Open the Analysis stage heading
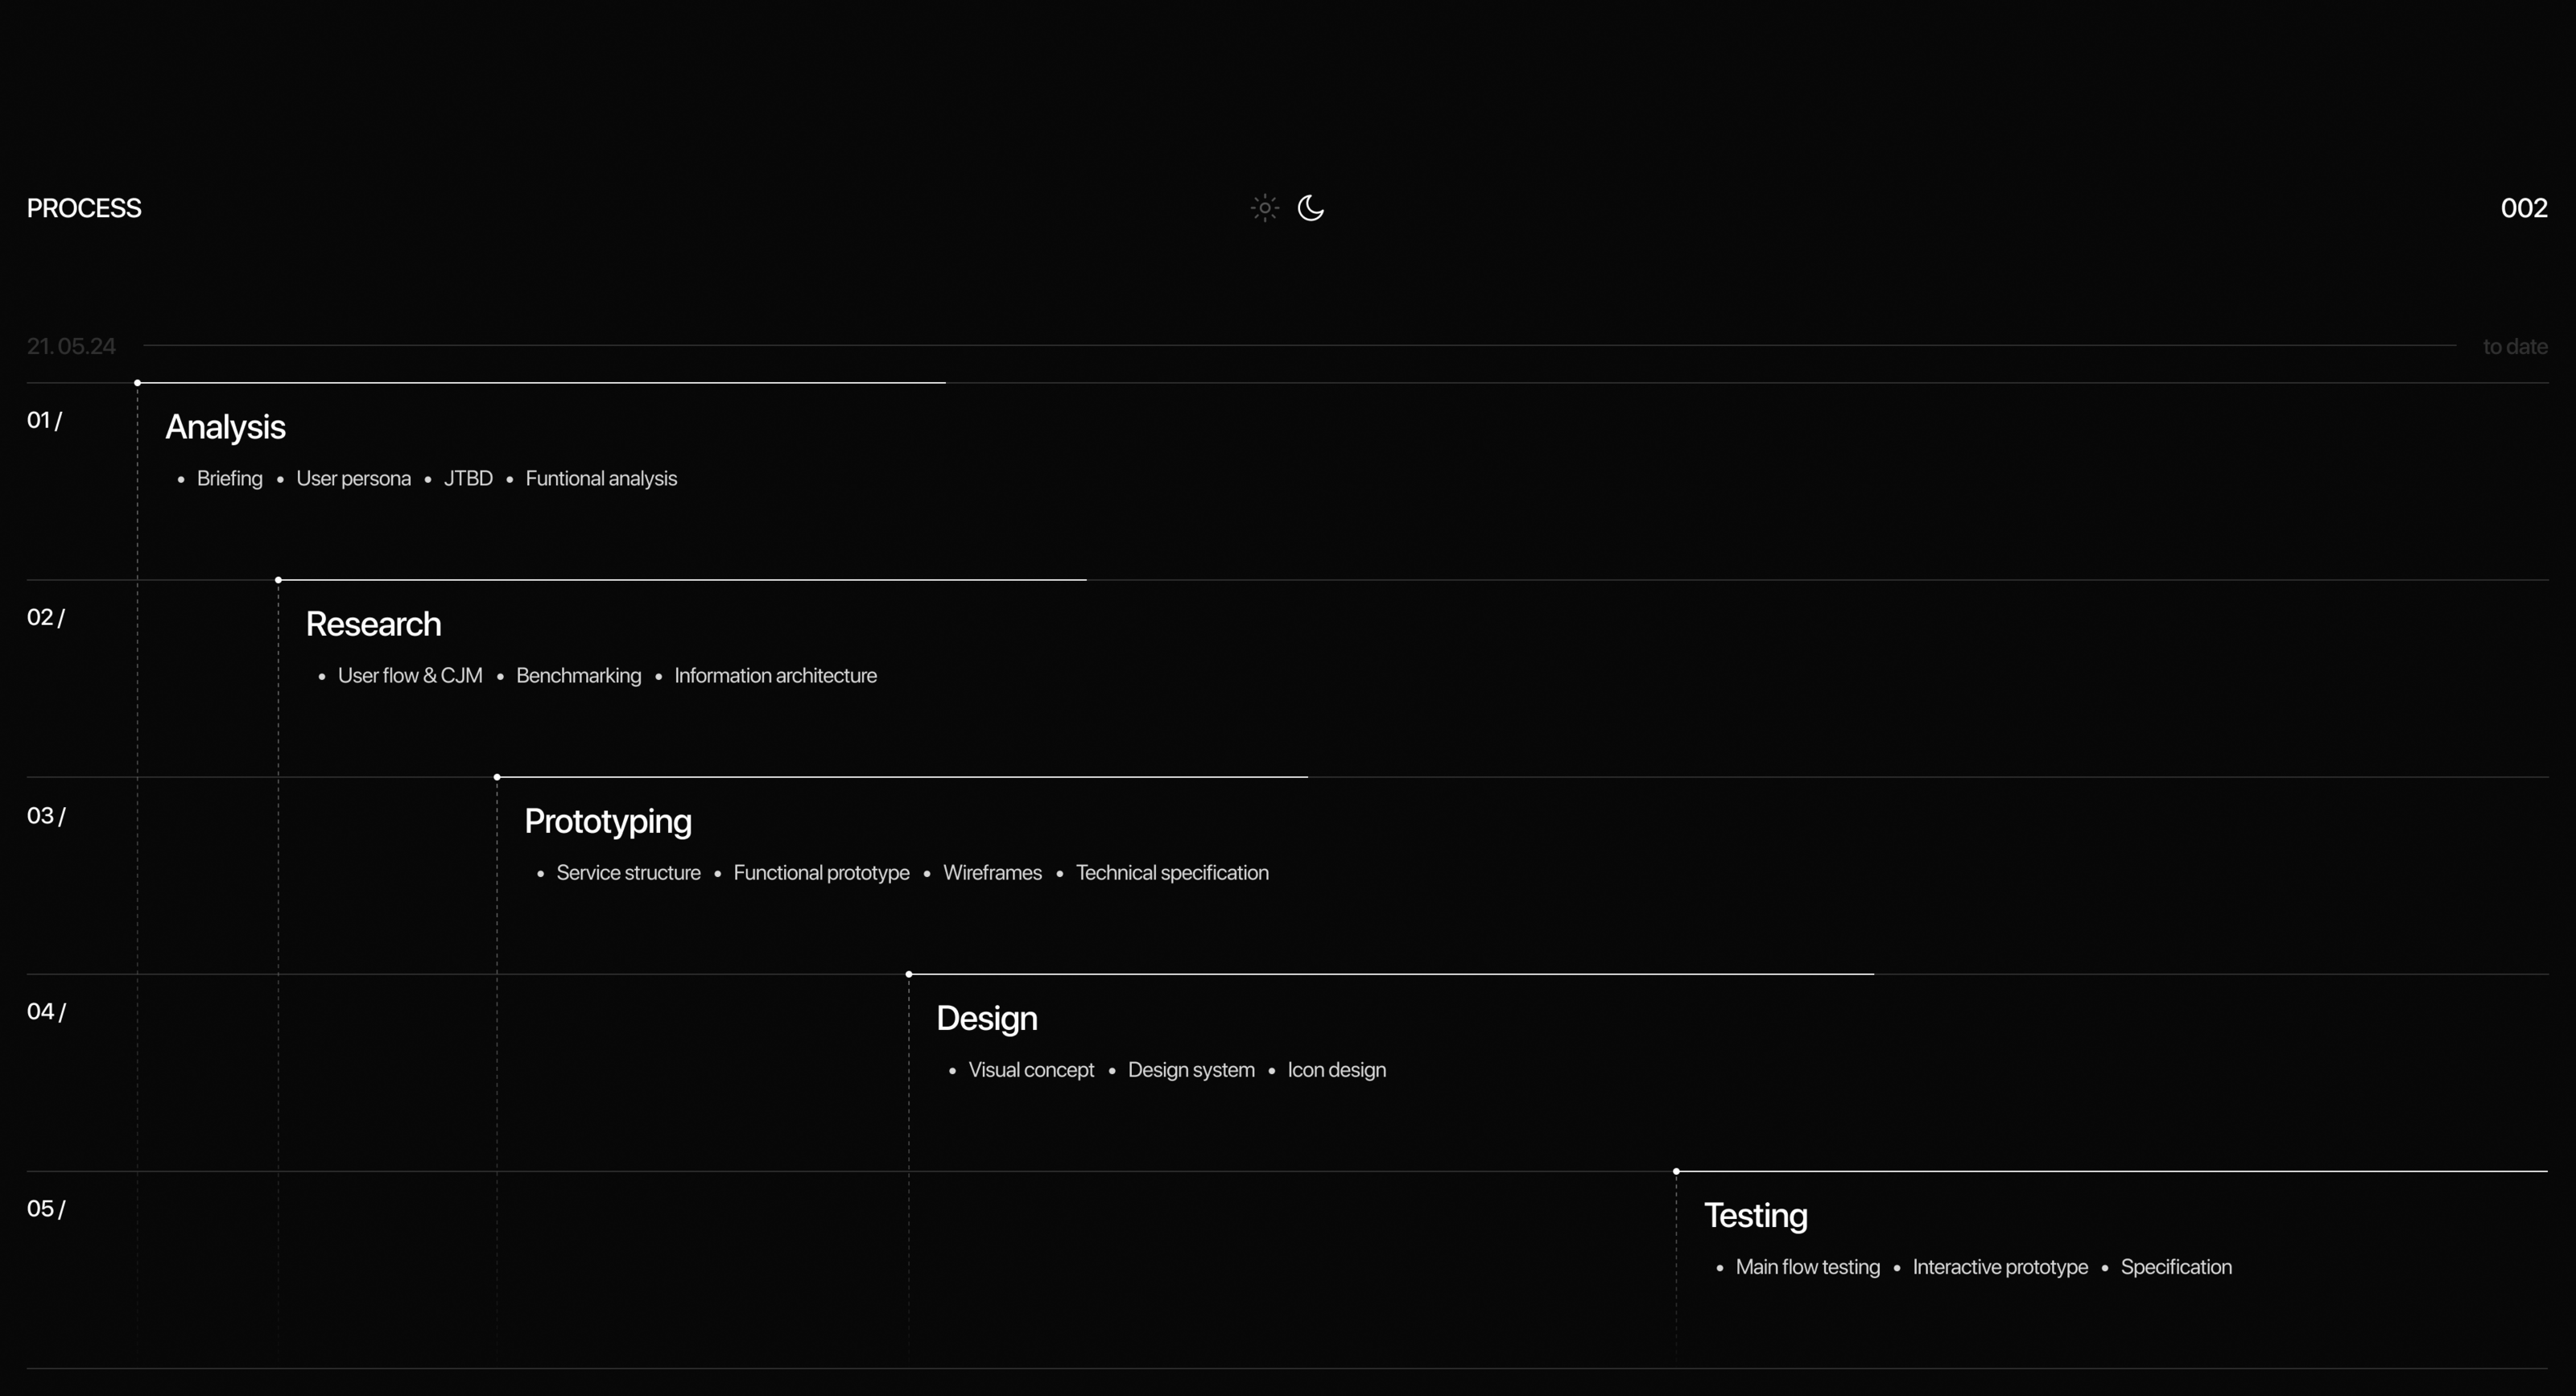The image size is (2576, 1396). pos(225,426)
